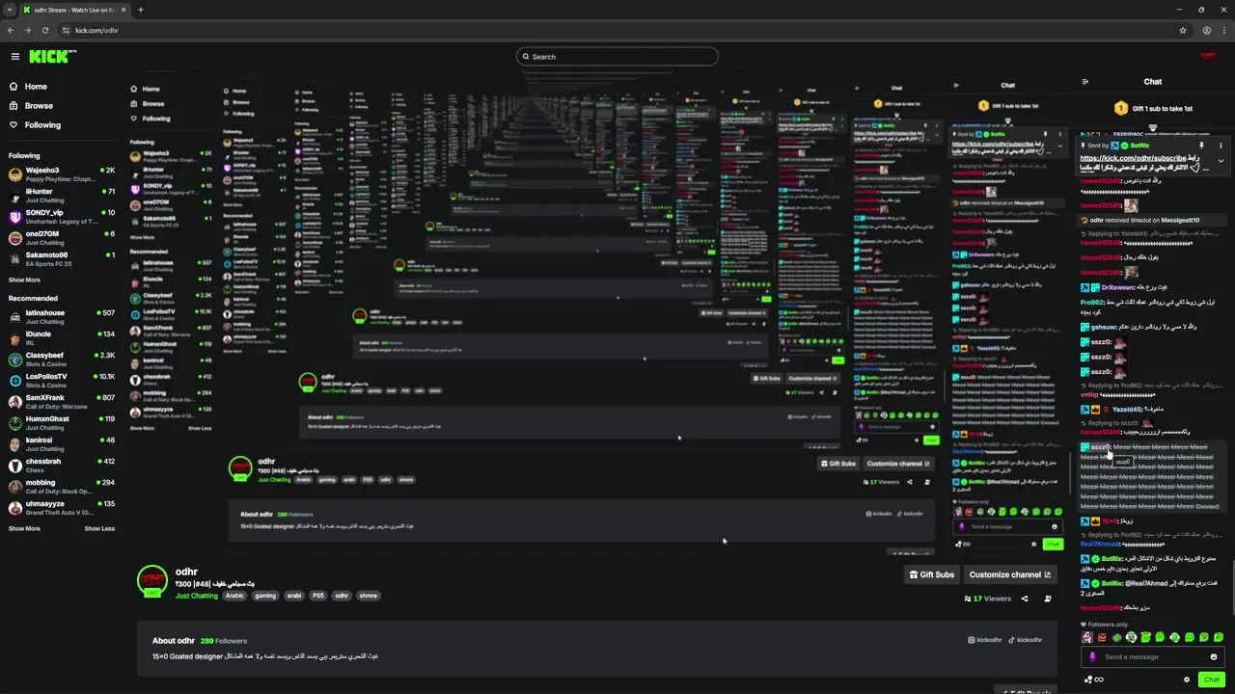Click the PS5 tag under the stream title
The width and height of the screenshot is (1235, 694).
click(x=317, y=596)
